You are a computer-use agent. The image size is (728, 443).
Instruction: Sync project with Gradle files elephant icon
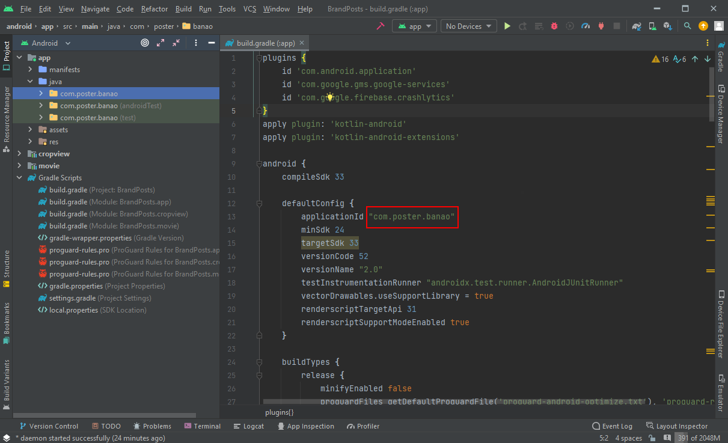click(636, 26)
